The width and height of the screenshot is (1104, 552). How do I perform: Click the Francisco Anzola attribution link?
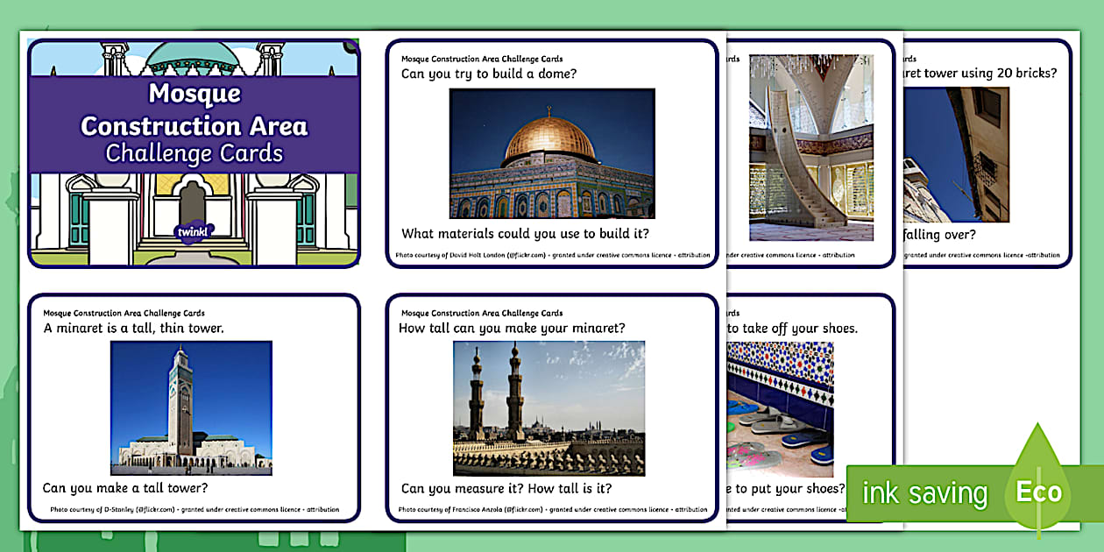[551, 506]
